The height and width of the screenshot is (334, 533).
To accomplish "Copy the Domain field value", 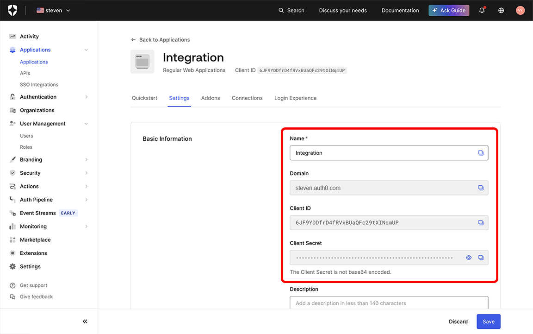I will [x=481, y=188].
